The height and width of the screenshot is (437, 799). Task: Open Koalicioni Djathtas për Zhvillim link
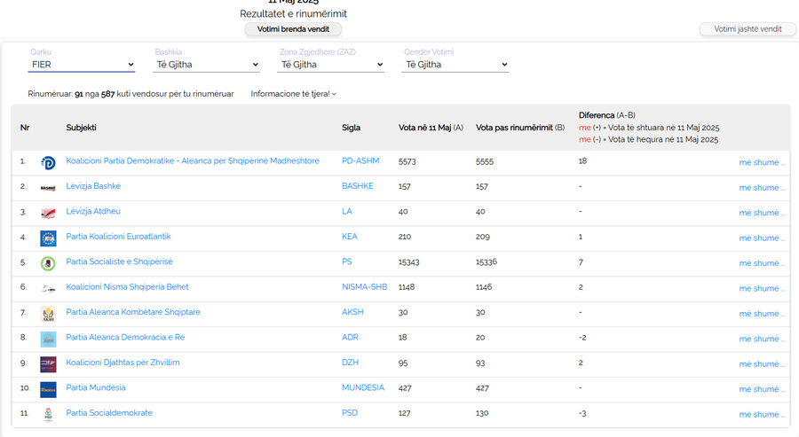[x=123, y=363]
